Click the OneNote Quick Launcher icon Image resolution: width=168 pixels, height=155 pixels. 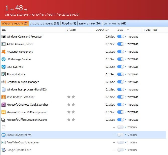pyautogui.click(x=4, y=105)
